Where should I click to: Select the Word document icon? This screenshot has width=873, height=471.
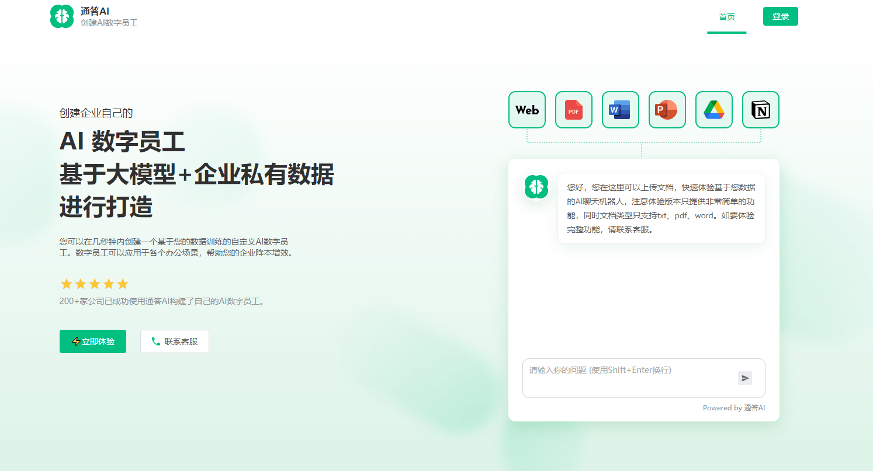click(x=620, y=110)
